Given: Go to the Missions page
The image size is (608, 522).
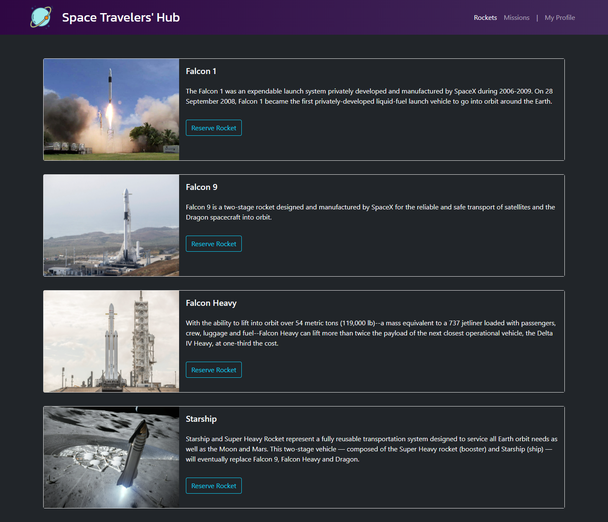Looking at the screenshot, I should (517, 17).
